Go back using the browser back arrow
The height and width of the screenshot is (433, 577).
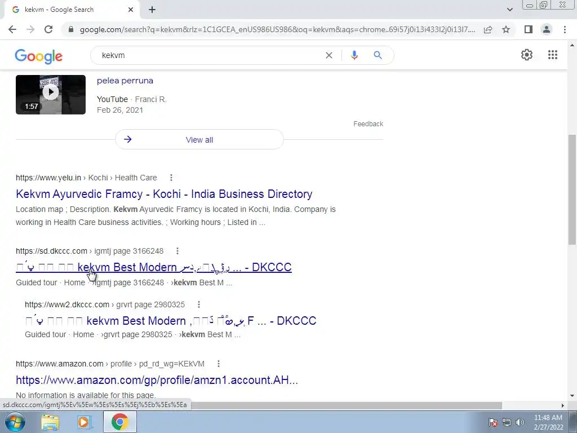pos(12,29)
